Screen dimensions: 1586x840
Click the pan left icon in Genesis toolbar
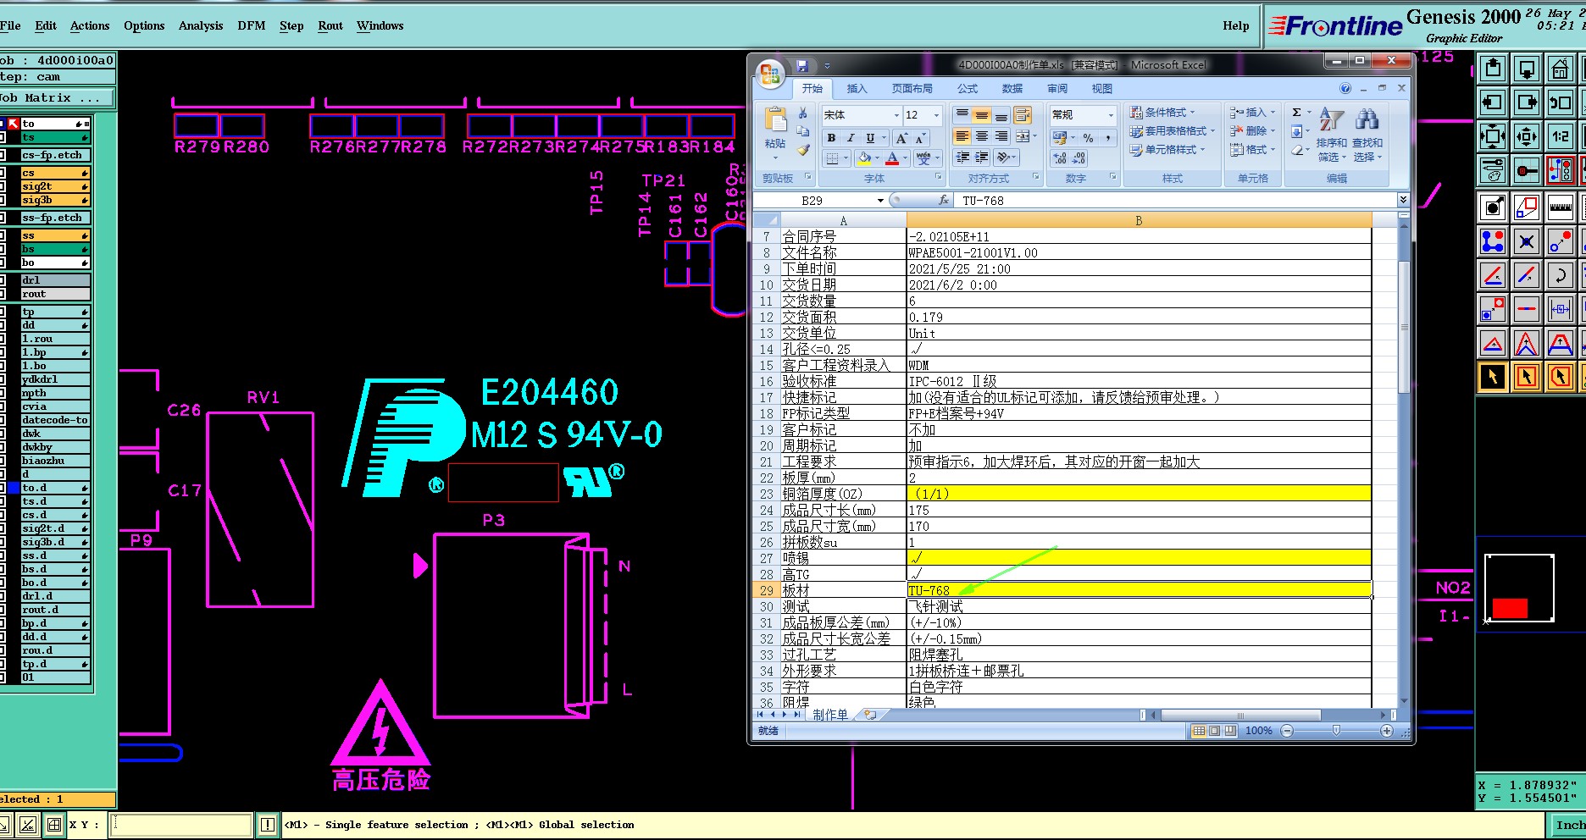coord(1493,102)
